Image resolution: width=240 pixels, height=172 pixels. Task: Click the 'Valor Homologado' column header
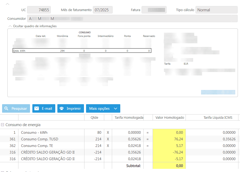170,118
